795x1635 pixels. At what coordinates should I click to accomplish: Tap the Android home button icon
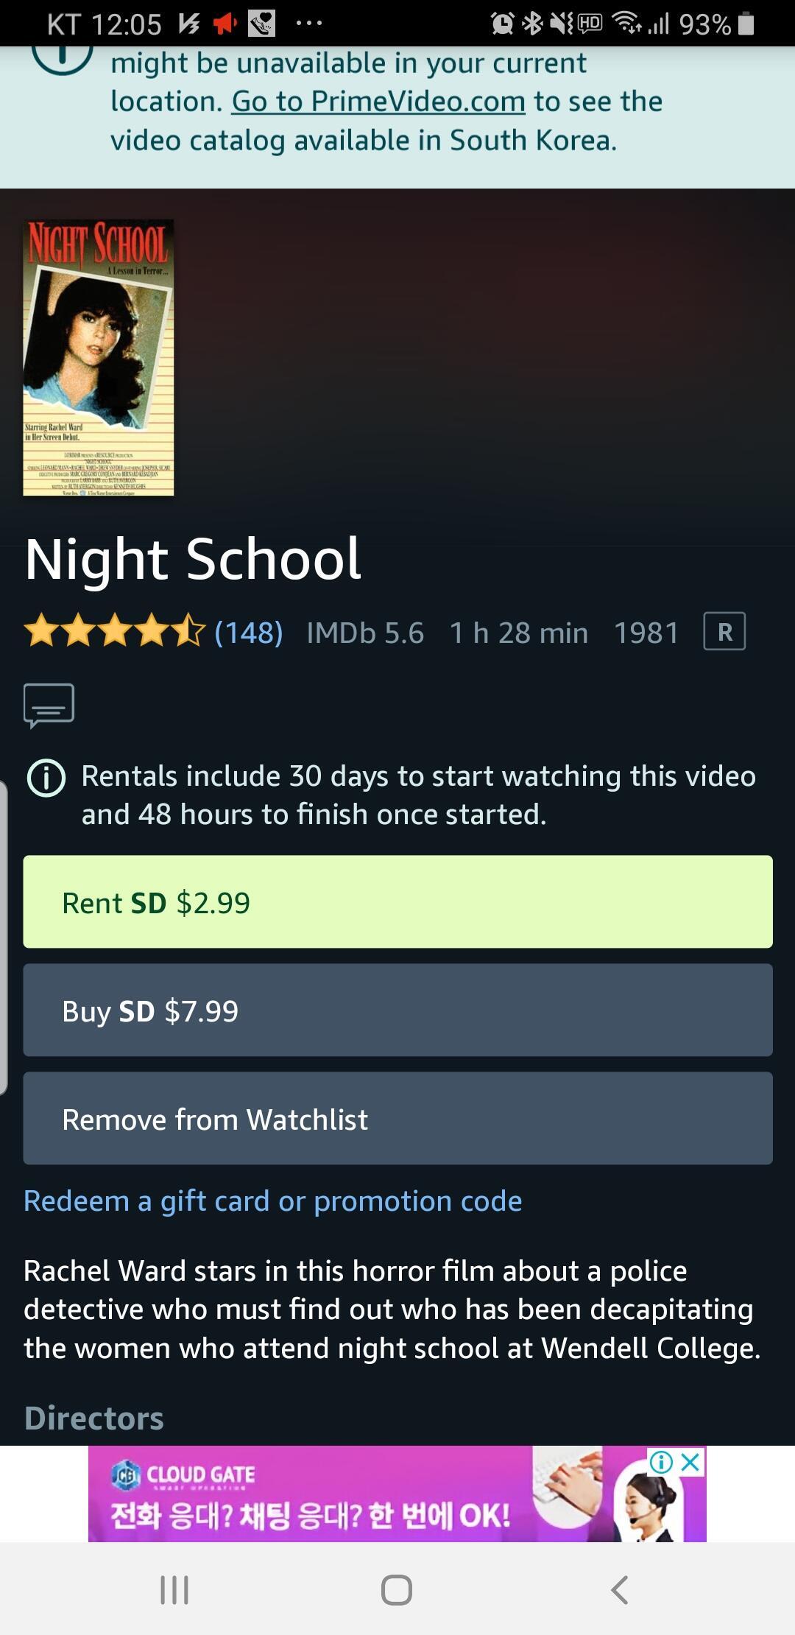click(x=397, y=1589)
